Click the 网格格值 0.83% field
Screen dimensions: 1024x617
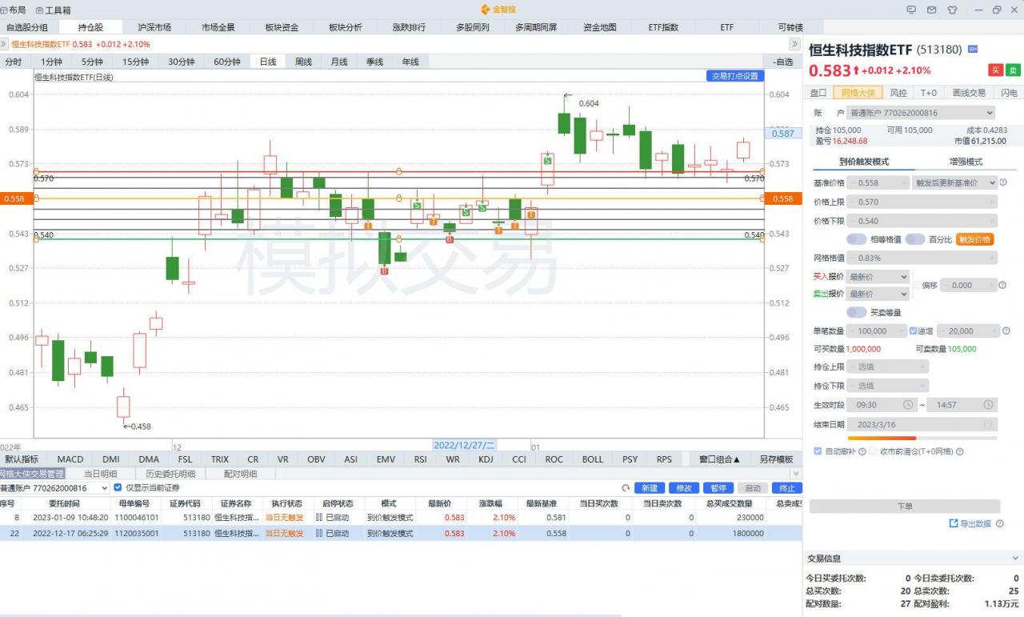(922, 258)
